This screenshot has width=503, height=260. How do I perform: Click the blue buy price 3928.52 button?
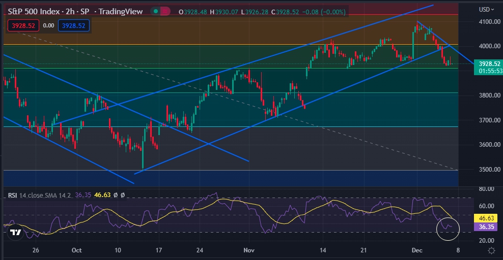(73, 25)
